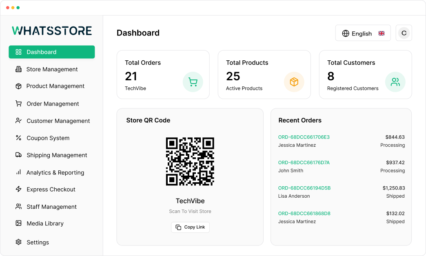The width and height of the screenshot is (426, 256).
Task: Click the Dashboard page heading
Action: tap(138, 33)
